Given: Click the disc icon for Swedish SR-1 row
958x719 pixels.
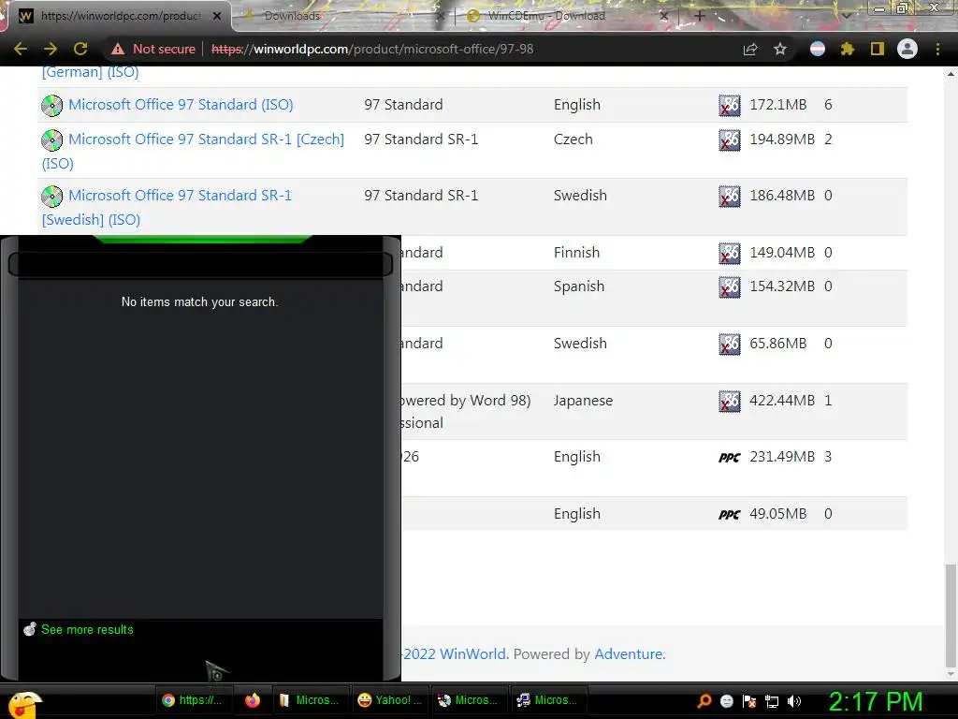Looking at the screenshot, I should [52, 197].
